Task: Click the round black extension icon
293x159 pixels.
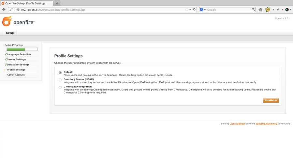Action: pos(287,10)
